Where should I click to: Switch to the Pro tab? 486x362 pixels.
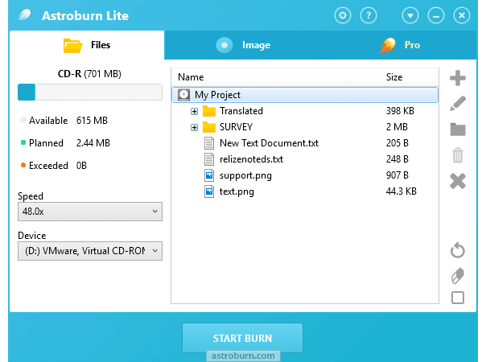[401, 45]
